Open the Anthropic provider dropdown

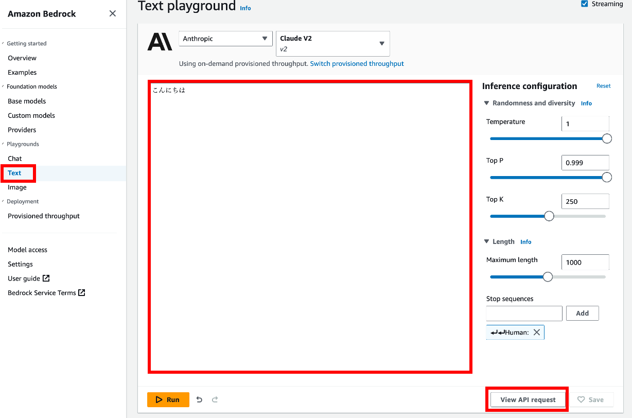[x=225, y=39]
